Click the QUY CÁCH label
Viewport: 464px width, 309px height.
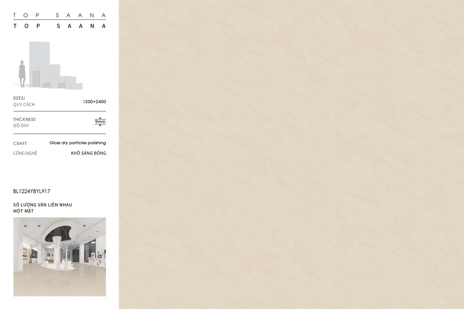24,105
